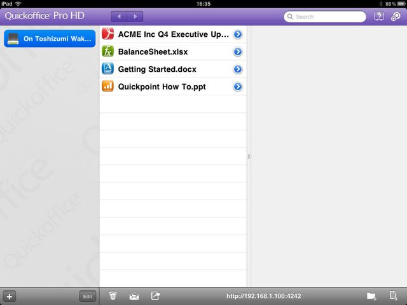The height and width of the screenshot is (305, 407).
Task: Click the http://192.168.1.100:4242 address
Action: [263, 296]
